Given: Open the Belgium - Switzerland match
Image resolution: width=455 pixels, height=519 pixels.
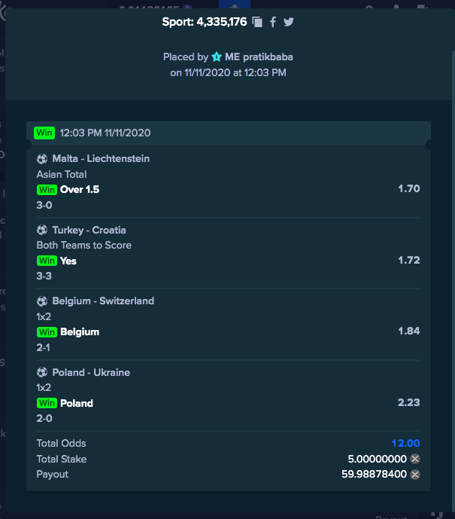Looking at the screenshot, I should pyautogui.click(x=103, y=301).
